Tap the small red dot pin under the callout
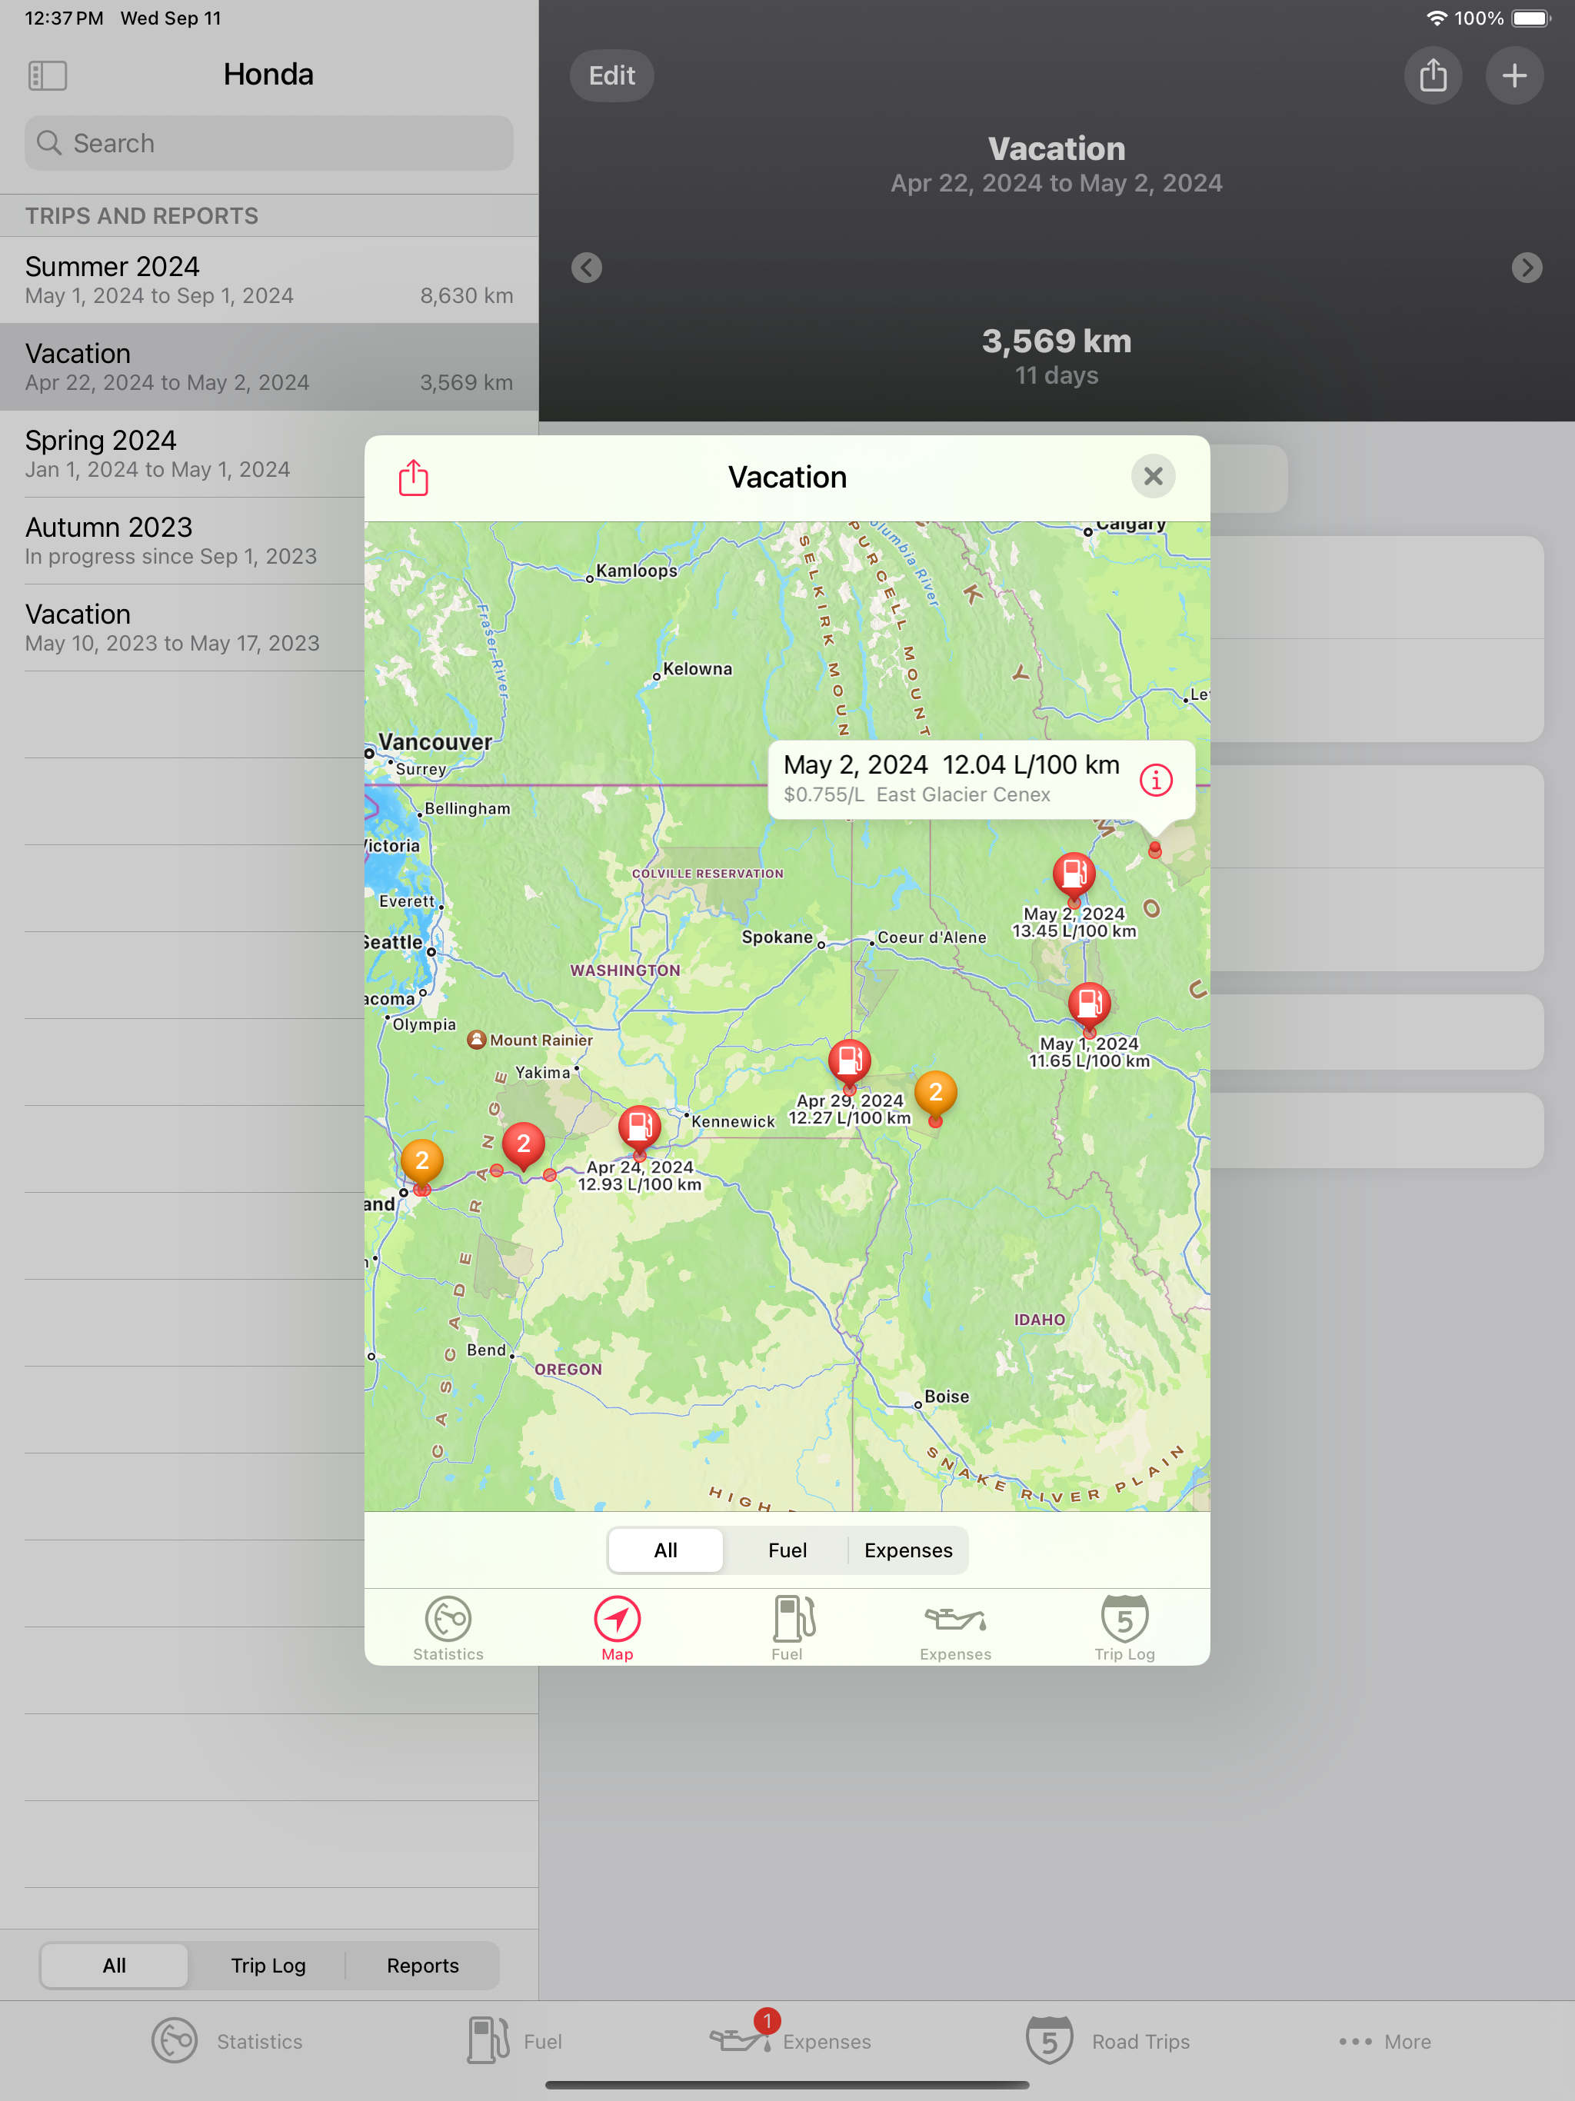Screen dimensions: 1575x2101 (1155, 849)
